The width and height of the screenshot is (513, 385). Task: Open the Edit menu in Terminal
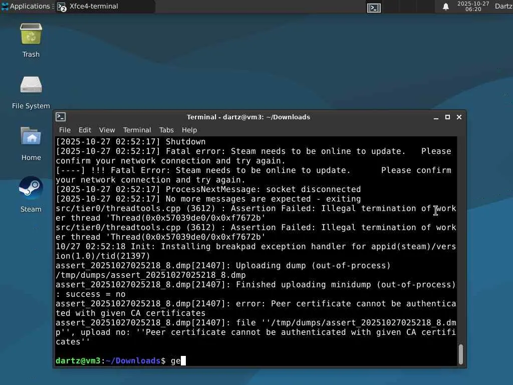(x=85, y=130)
